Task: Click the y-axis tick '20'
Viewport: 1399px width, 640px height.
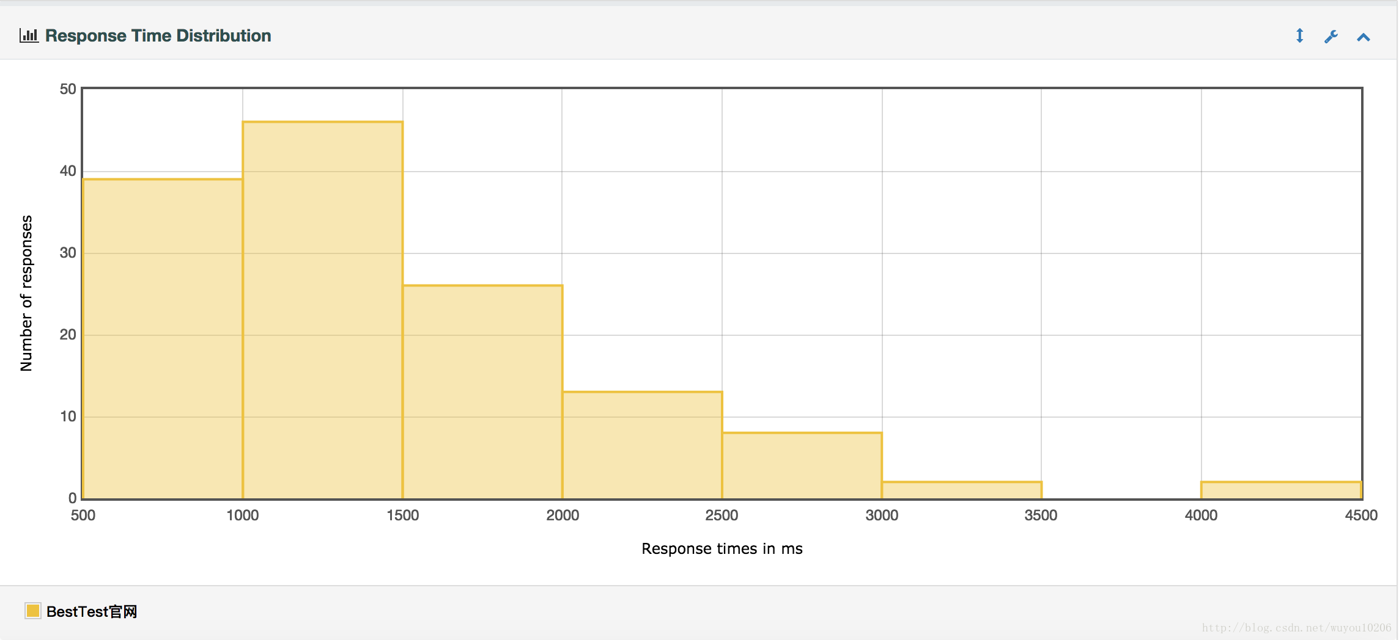Action: pos(68,335)
